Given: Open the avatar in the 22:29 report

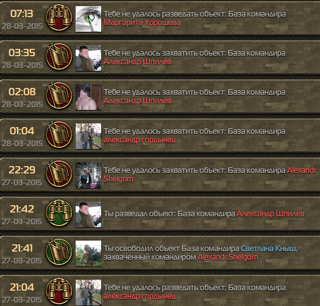Looking at the screenshot, I should click(x=88, y=175).
